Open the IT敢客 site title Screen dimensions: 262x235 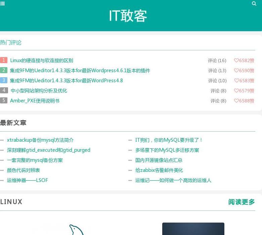128,16
